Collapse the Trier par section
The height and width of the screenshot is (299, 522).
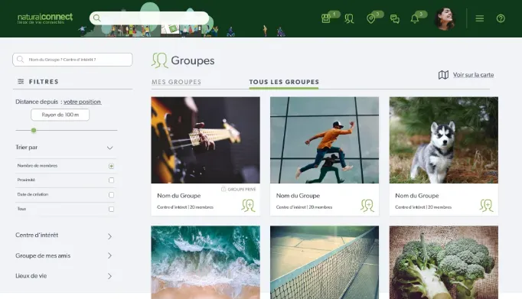tap(110, 148)
